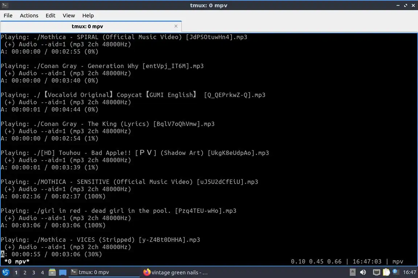The height and width of the screenshot is (278, 418).
Task: Open the Edit menu
Action: [x=50, y=16]
